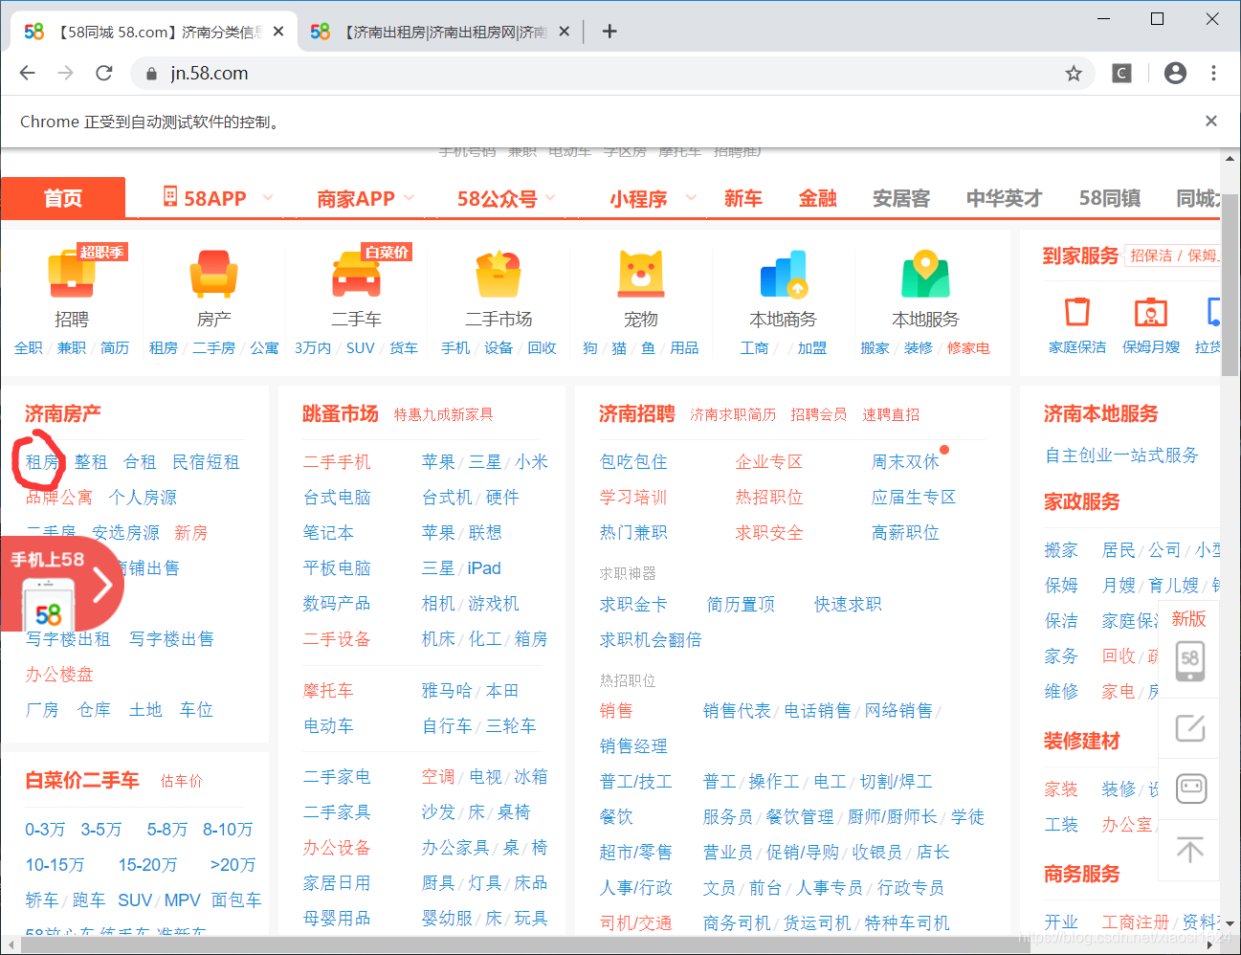
Task: Click the back-to-top arrow icon
Action: point(1189,850)
